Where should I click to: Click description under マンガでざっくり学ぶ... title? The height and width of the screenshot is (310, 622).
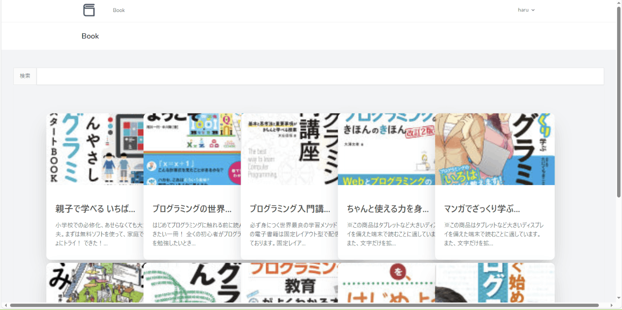coord(494,234)
